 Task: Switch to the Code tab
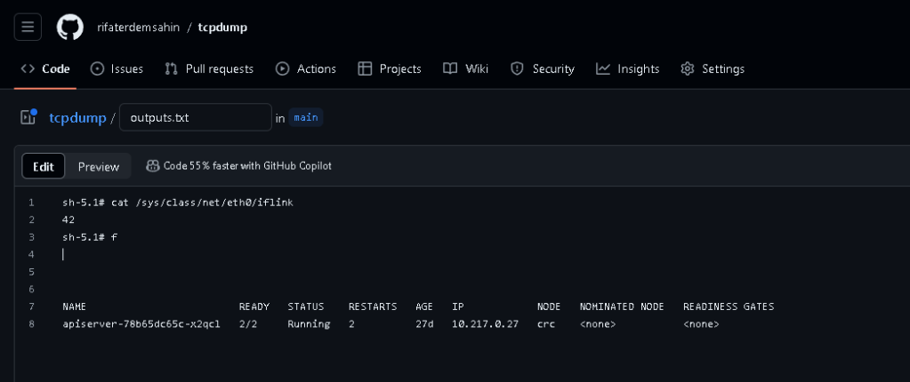[x=45, y=69]
